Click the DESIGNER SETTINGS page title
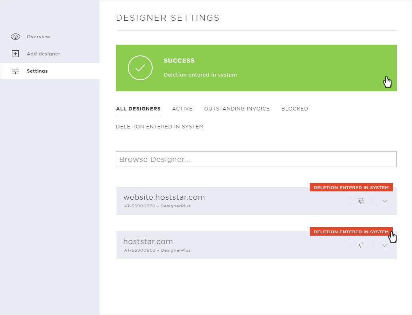 [x=168, y=18]
